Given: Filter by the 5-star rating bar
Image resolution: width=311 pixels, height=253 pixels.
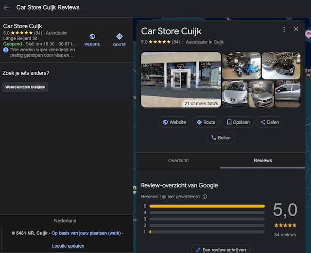Looking at the screenshot, I should 207,206.
